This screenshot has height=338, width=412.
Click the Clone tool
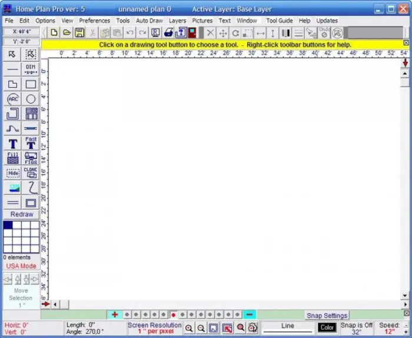[x=31, y=173]
